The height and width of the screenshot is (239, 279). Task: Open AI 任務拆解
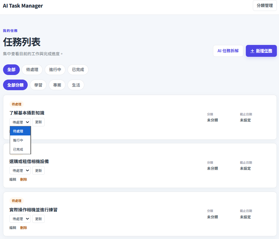coord(228,51)
